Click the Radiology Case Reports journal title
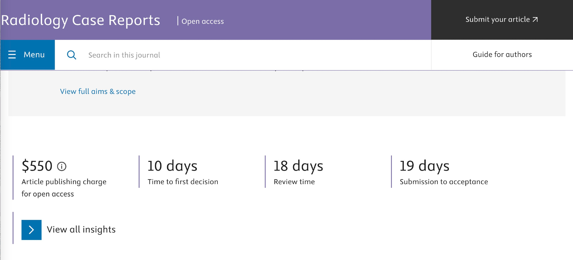 (x=81, y=20)
